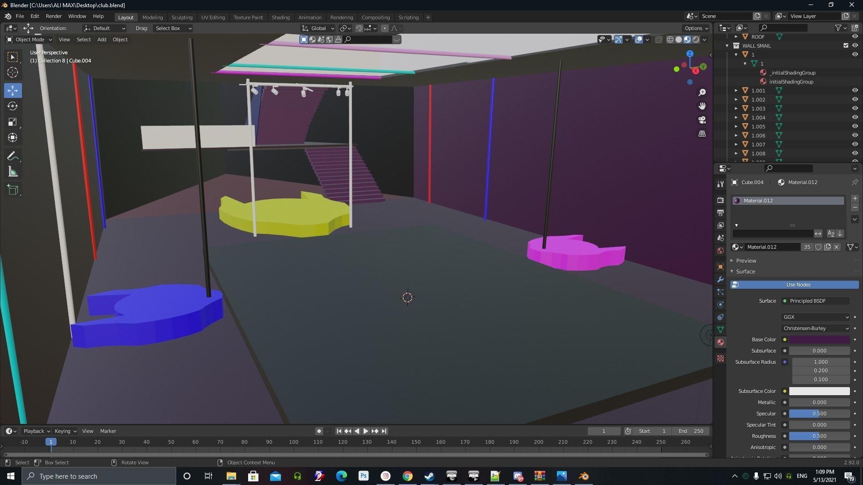Screen dimensions: 863x485
Task: Select the Add Cube tool
Action: click(x=13, y=190)
